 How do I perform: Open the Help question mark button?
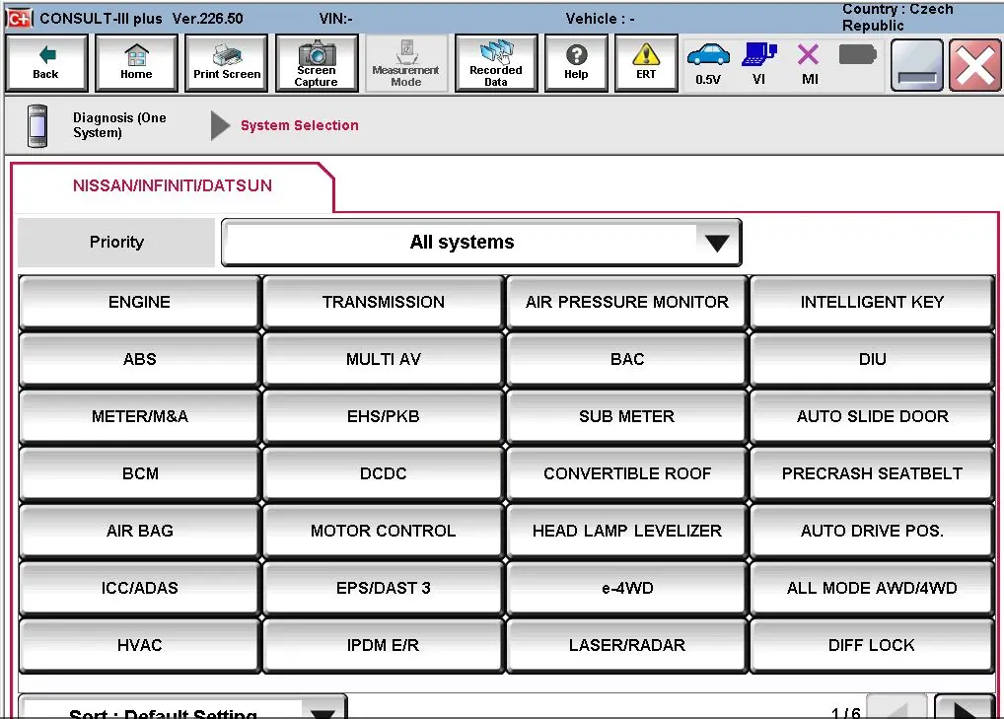pos(576,62)
